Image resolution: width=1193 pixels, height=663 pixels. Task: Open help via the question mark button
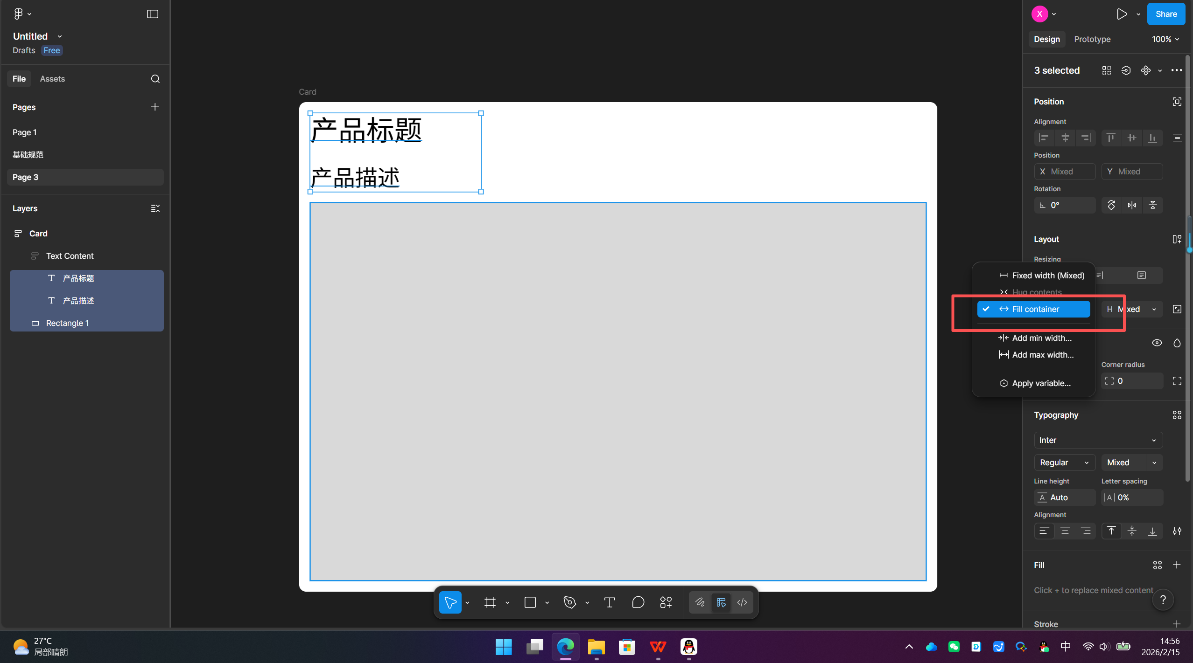pyautogui.click(x=1163, y=600)
